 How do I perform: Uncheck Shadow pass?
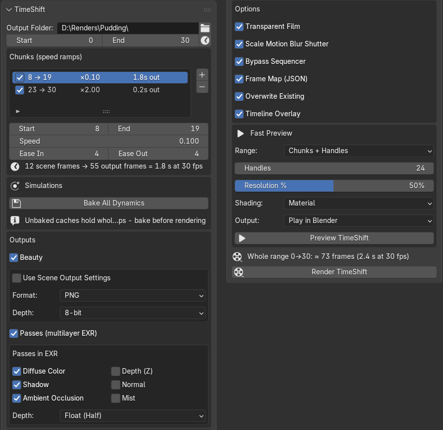tap(16, 385)
